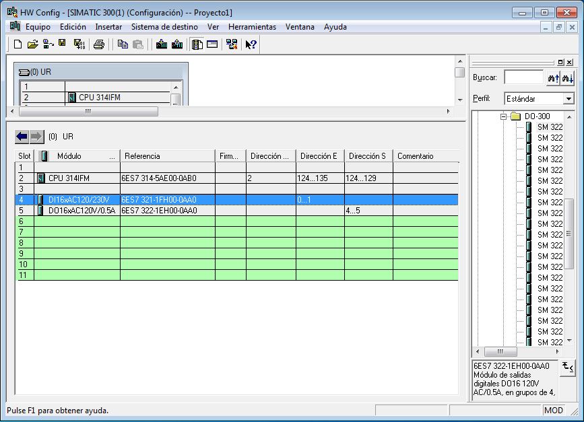Click the New document toolbar icon
This screenshot has width=584, height=422.
coord(18,44)
